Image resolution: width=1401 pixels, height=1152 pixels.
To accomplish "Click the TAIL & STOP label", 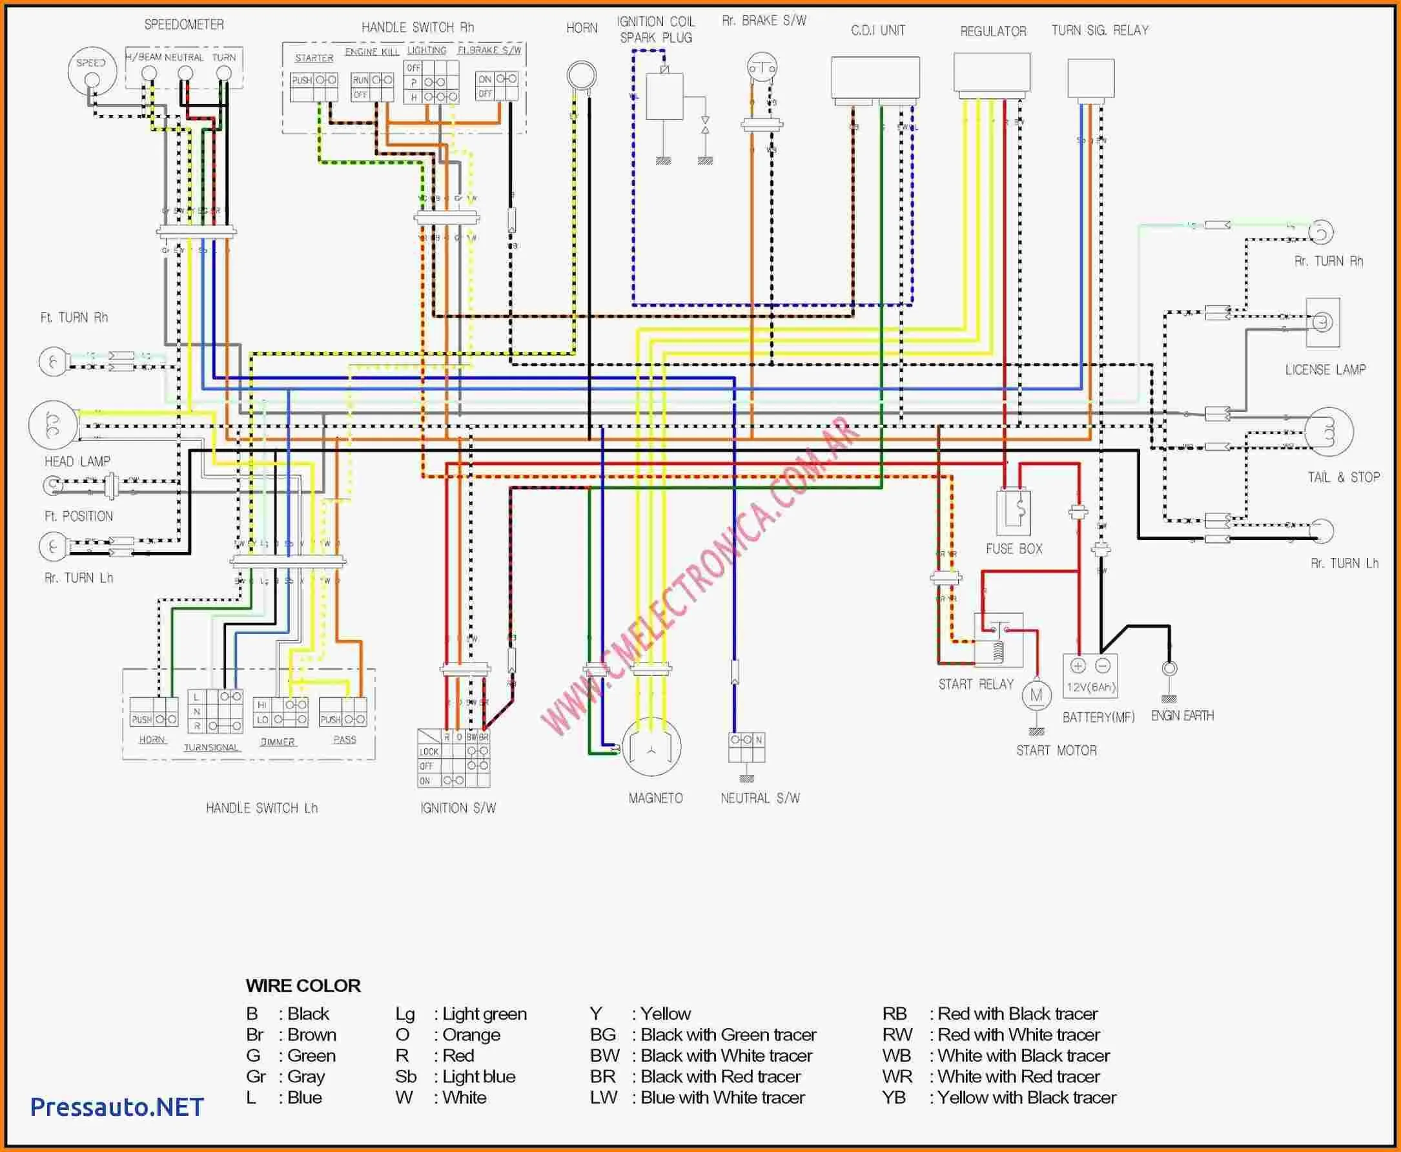I will [x=1344, y=477].
